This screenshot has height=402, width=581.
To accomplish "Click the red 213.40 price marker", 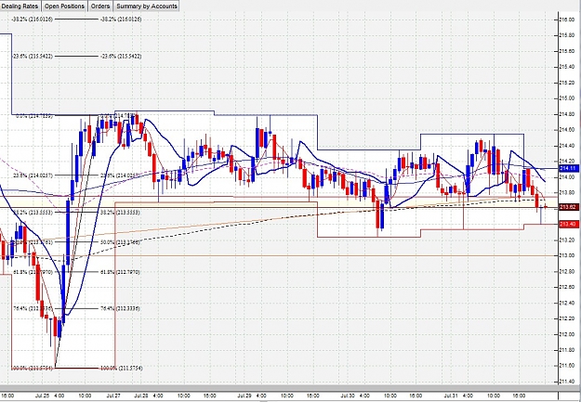I will [x=569, y=224].
